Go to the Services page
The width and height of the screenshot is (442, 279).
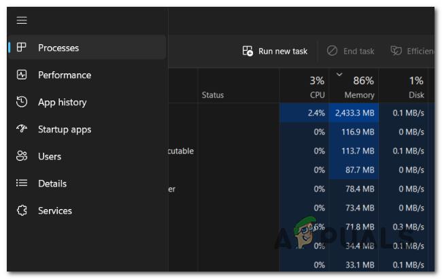[x=54, y=210]
